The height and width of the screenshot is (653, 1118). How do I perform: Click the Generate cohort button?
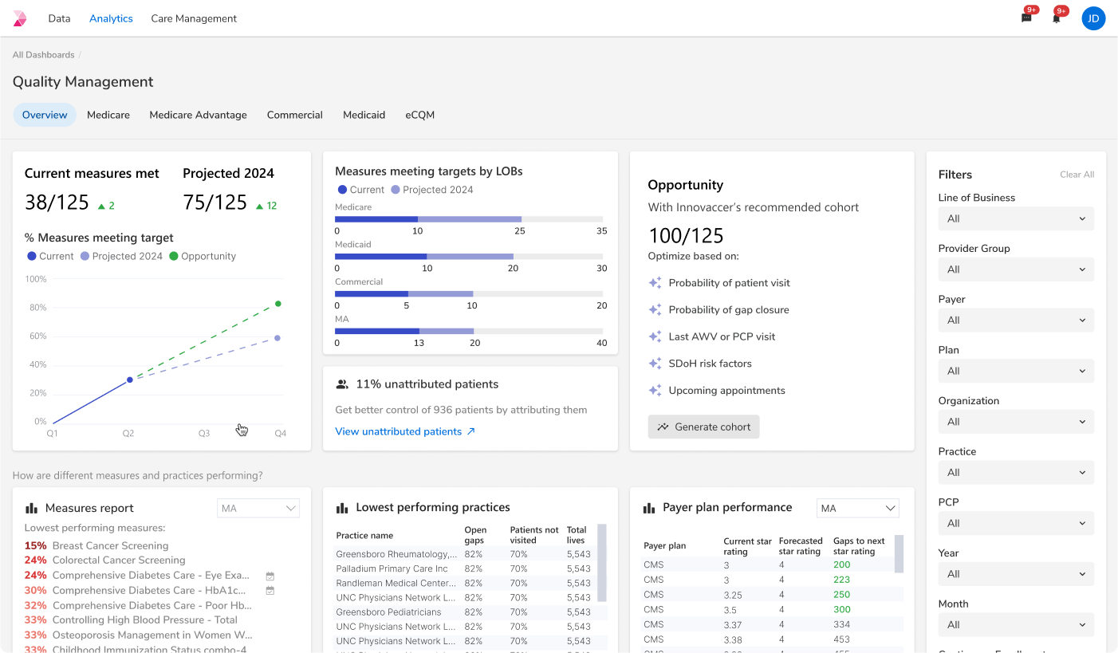click(x=703, y=427)
